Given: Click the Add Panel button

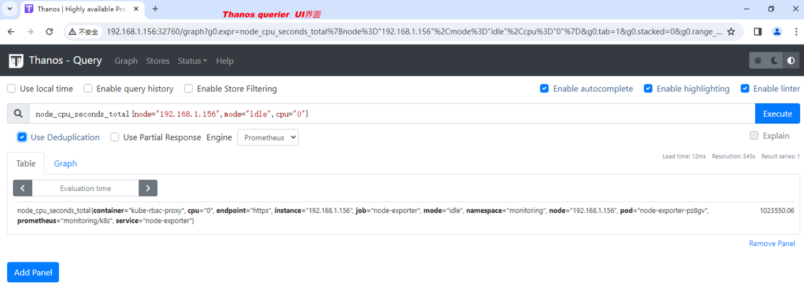Looking at the screenshot, I should point(33,272).
